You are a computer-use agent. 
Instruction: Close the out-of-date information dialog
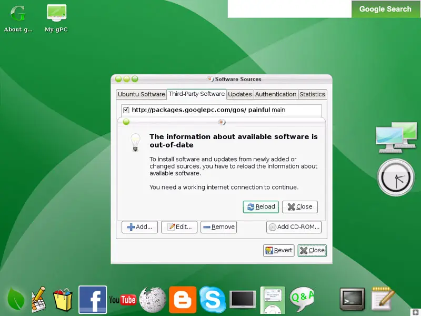point(300,207)
